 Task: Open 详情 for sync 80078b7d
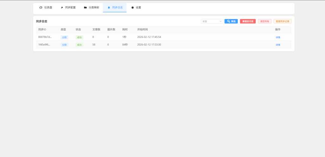point(278,37)
